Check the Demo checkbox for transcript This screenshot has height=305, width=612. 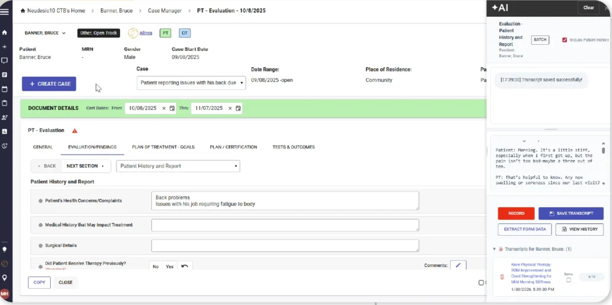tap(569, 280)
